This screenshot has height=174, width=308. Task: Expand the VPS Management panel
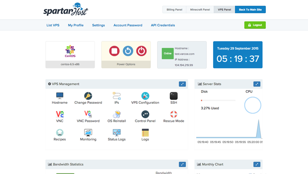point(182,84)
